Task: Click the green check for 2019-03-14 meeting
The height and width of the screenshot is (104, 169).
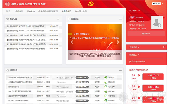Action: [106, 77]
